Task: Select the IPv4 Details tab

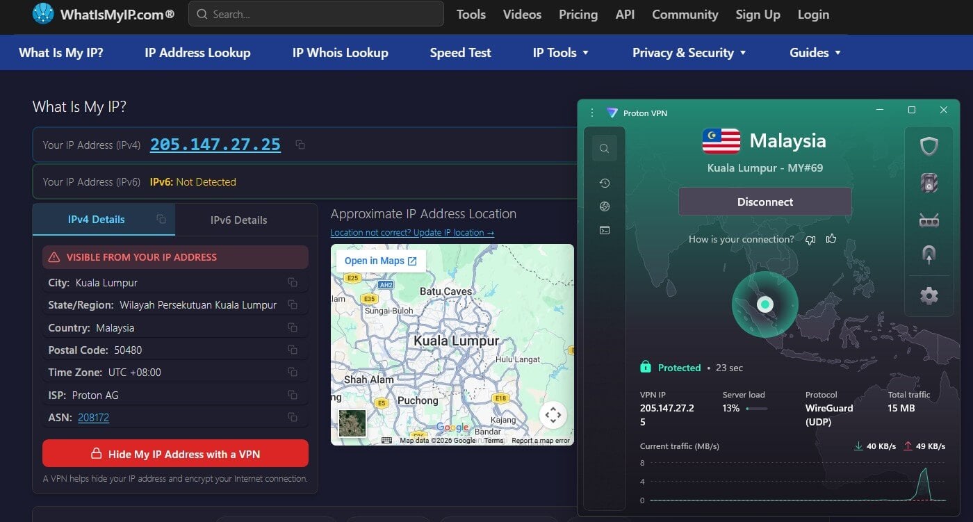Action: [x=104, y=220]
